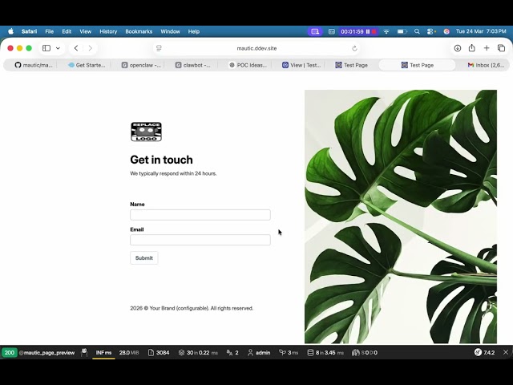Close the Symfony debug toolbar
Viewport: 513px width, 385px height.
coord(506,353)
